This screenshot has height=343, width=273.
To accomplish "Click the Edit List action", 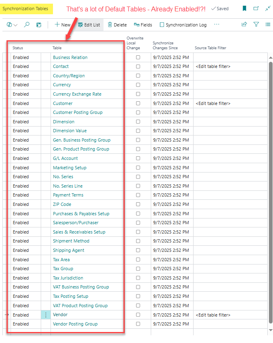I will 89,25.
